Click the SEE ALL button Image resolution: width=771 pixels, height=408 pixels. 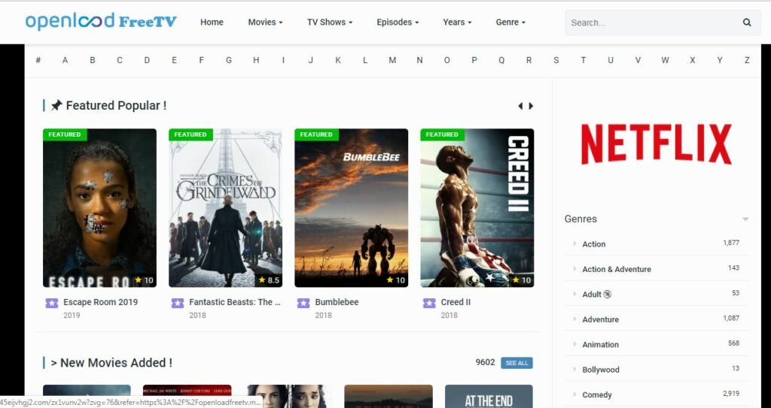[x=517, y=363]
